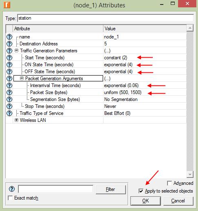Expand the Wireless LAN group
Image resolution: width=198 pixels, height=211 pixels.
(16, 120)
